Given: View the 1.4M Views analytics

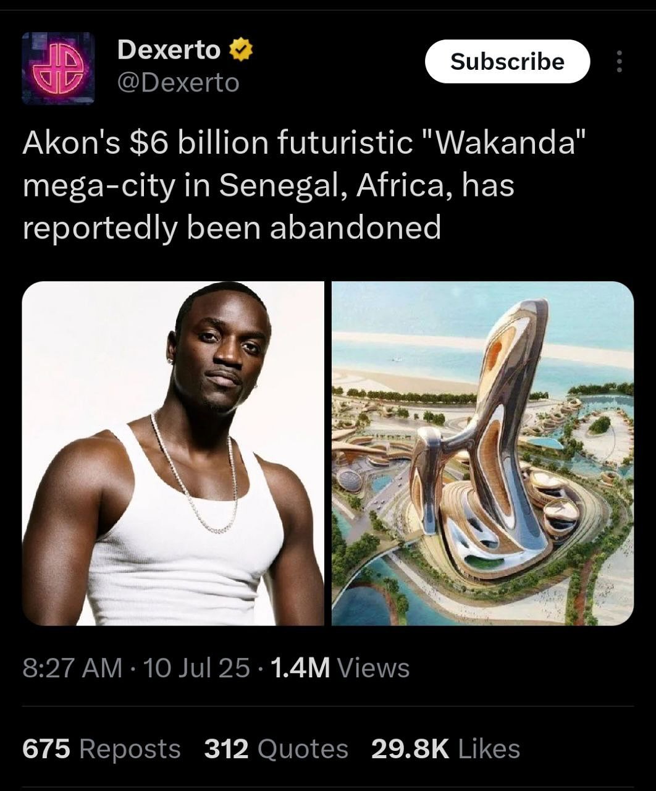Looking at the screenshot, I should (x=340, y=668).
